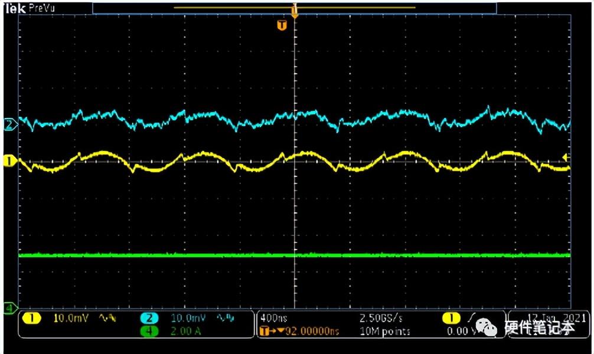Select the yellow channel 1 badge in readout

point(32,319)
